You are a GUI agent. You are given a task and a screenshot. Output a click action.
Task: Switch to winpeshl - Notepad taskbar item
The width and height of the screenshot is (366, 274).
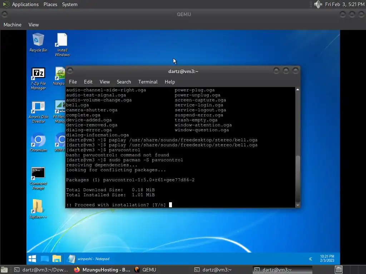(x=89, y=259)
